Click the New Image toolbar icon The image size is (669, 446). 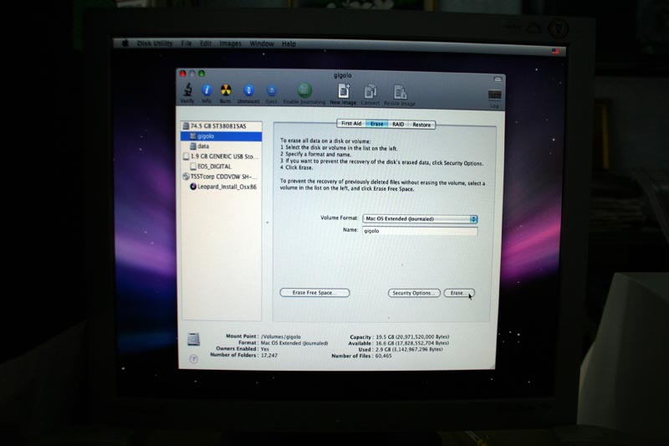pyautogui.click(x=344, y=91)
